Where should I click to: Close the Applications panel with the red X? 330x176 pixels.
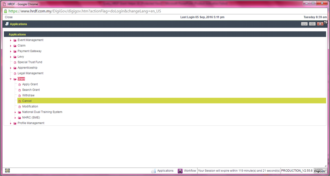coord(320,24)
